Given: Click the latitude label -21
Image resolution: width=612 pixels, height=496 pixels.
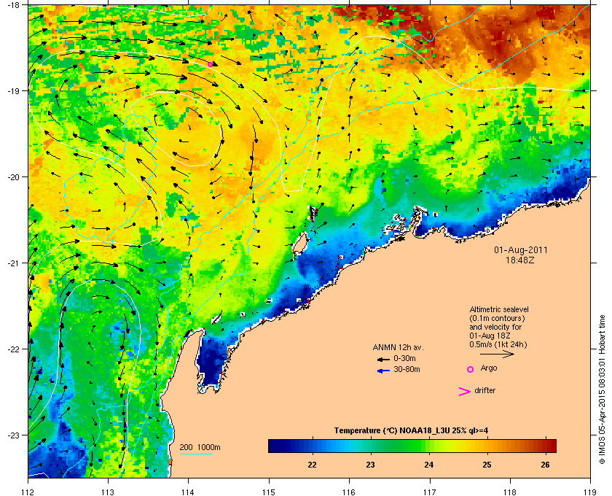Looking at the screenshot, I should [13, 263].
